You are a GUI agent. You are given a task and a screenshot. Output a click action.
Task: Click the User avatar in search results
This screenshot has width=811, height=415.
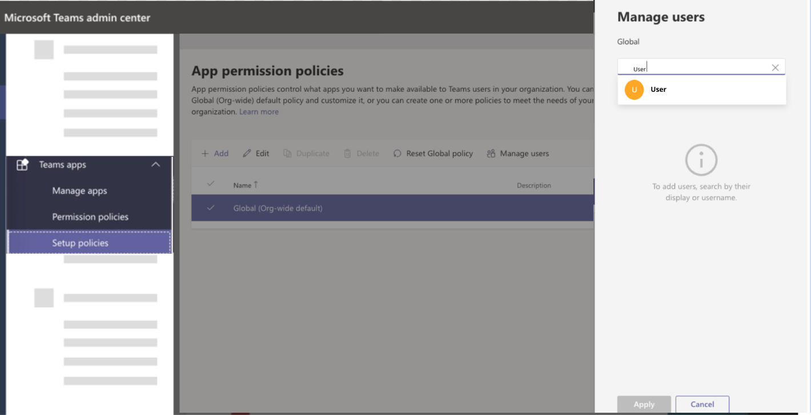634,89
